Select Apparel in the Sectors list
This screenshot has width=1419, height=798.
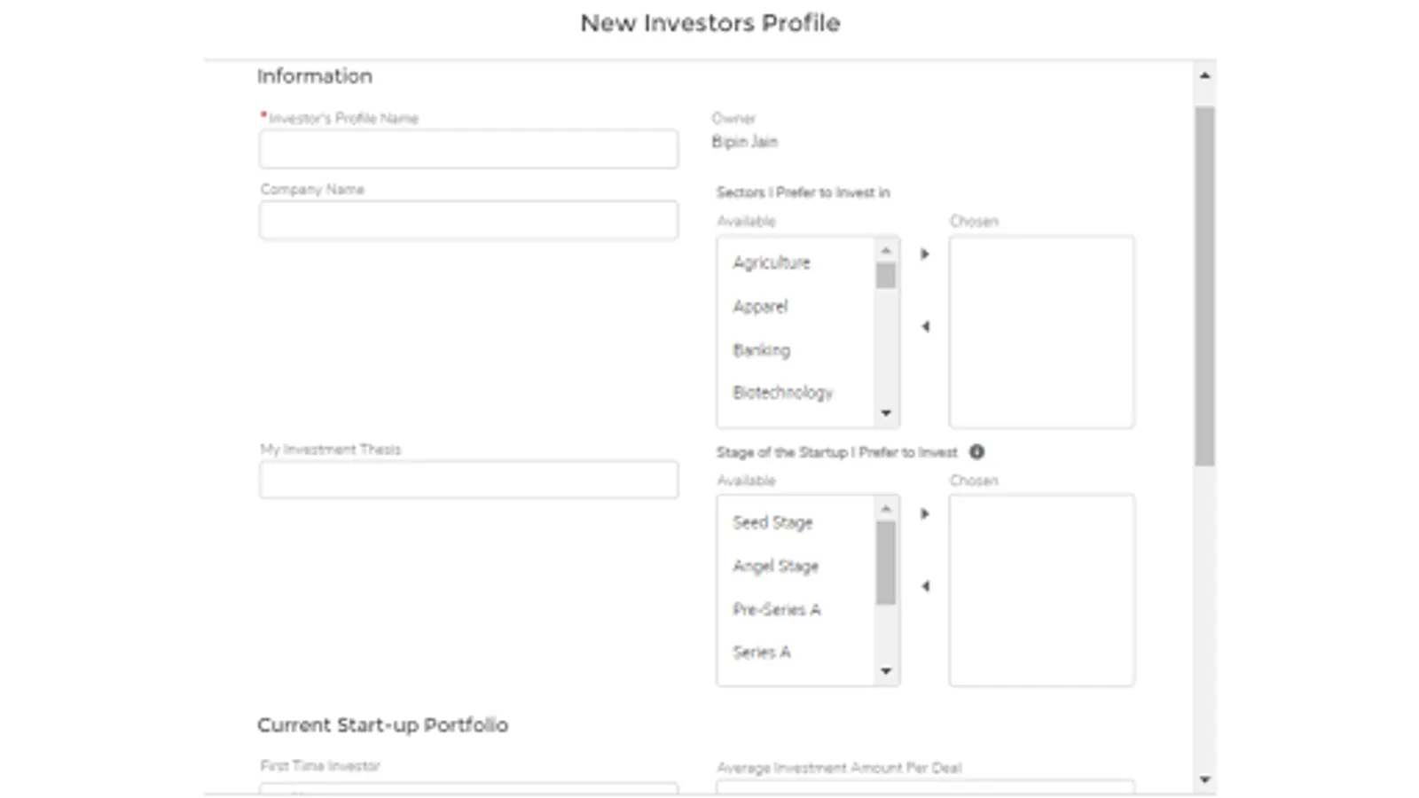coord(760,307)
